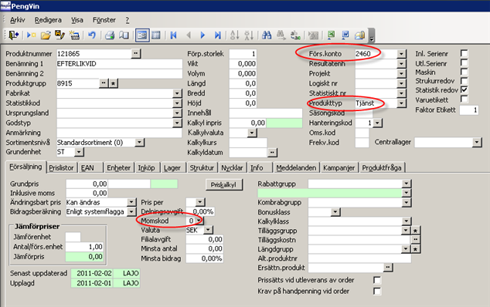Open the Visa menu
490x307 pixels.
[x=77, y=20]
